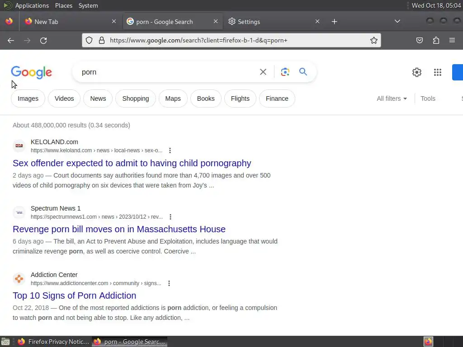Click the Firefox view icon left of tabs

click(9, 21)
